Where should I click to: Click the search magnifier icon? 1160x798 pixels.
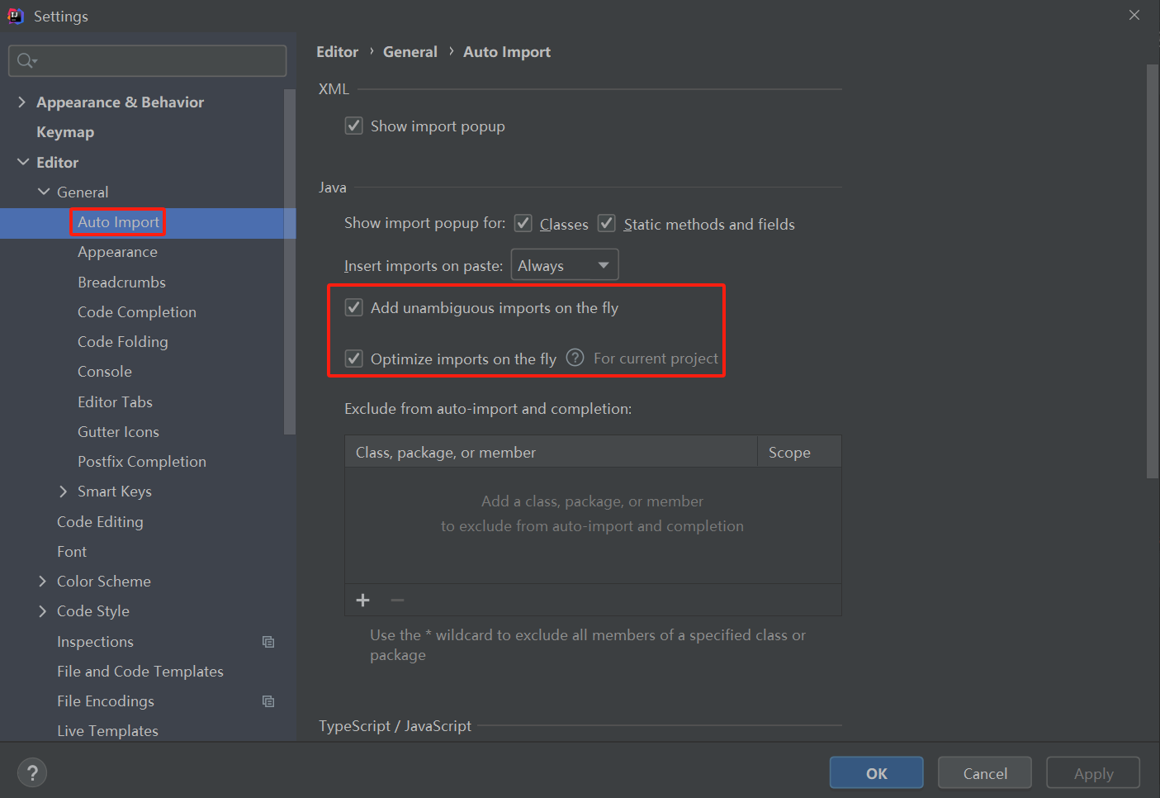point(26,60)
